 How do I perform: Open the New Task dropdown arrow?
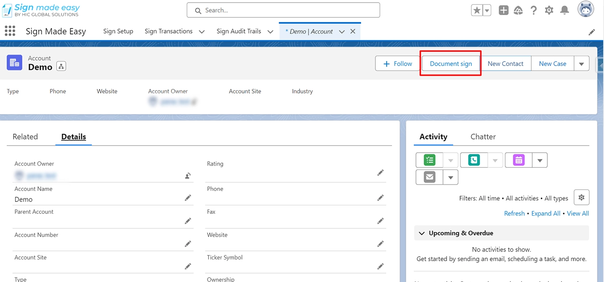pos(450,160)
